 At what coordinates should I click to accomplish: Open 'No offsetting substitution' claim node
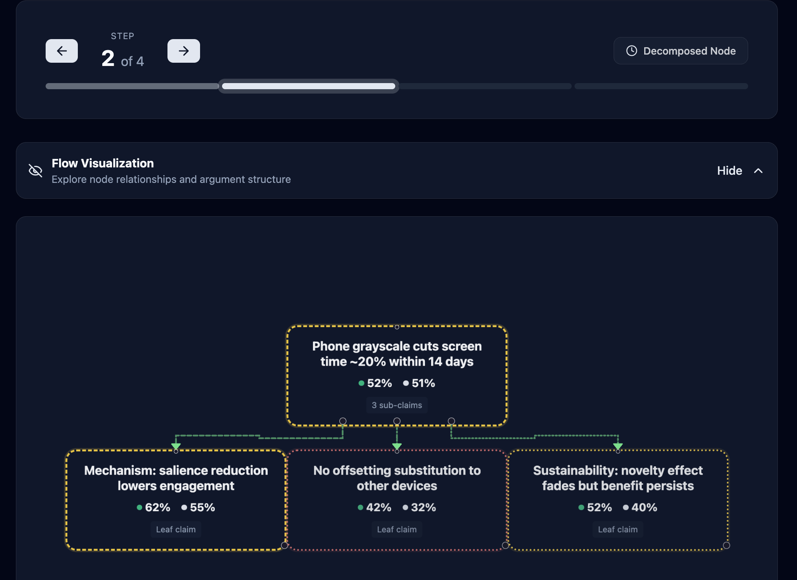(396, 478)
